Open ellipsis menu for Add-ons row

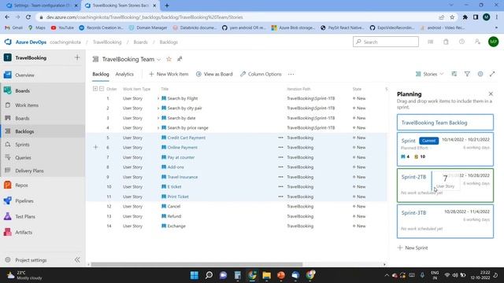click(280, 167)
